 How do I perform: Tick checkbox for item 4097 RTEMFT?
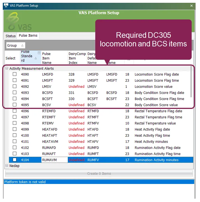14,117
